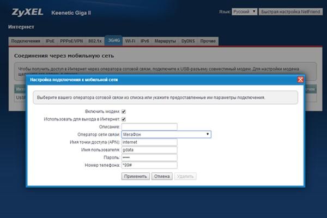Switch to the IPoE tab
This screenshot has width=327, height=218.
pos(50,41)
